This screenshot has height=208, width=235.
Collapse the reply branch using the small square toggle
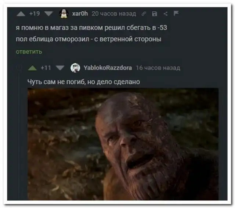(x=19, y=68)
